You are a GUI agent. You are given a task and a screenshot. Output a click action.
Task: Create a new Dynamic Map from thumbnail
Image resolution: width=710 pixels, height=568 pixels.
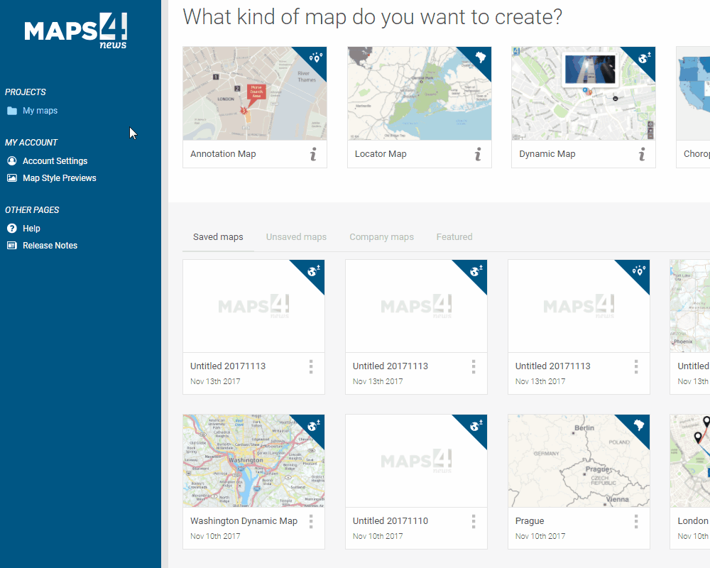pyautogui.click(x=583, y=93)
